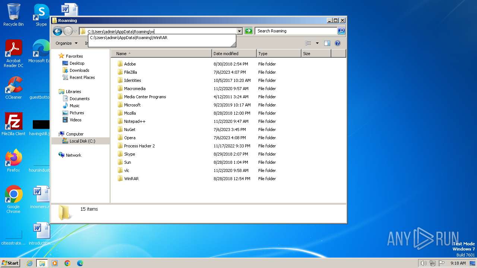Screen dimensions: 477x268
Task: Toggle the preview pane button
Action: (x=327, y=43)
